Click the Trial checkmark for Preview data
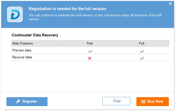This screenshot has width=176, height=111. point(90,51)
